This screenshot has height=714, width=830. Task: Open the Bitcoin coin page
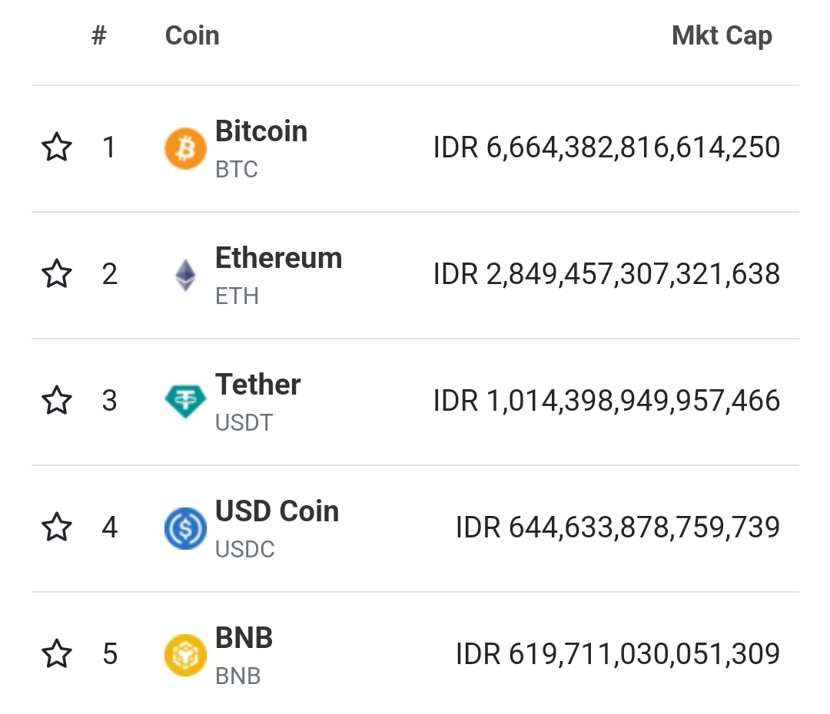(261, 131)
